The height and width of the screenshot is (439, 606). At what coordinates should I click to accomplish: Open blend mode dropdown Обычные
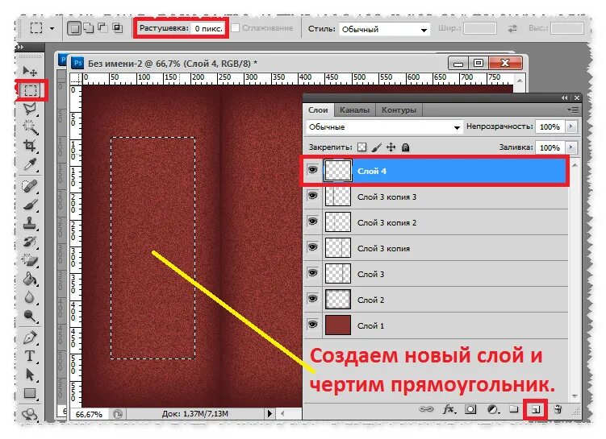click(x=384, y=127)
